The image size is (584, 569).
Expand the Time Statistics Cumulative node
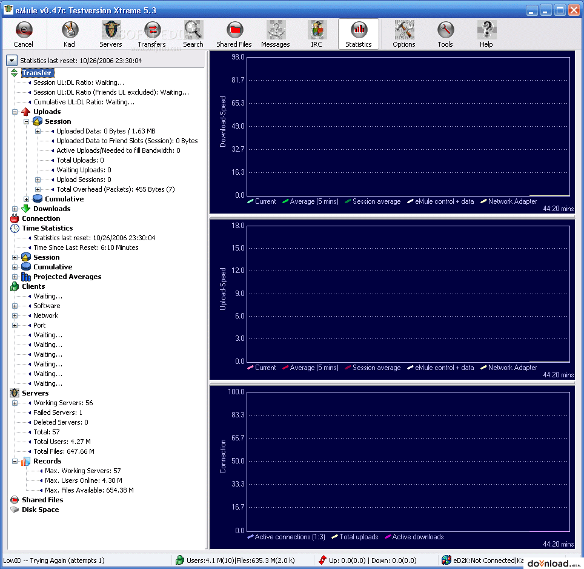(15, 267)
